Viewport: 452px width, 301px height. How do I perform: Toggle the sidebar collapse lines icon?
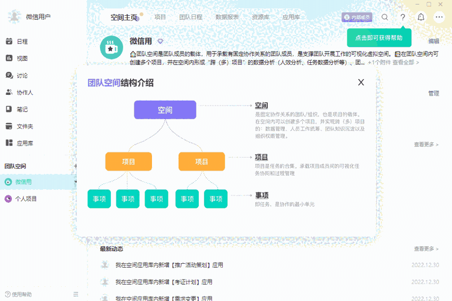click(76, 294)
